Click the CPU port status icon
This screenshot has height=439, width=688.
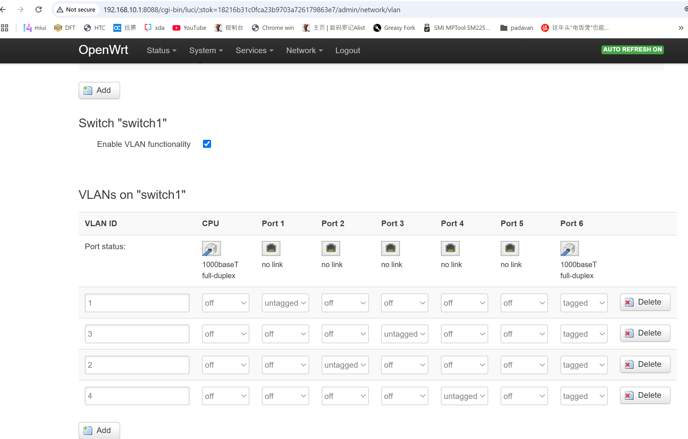[211, 248]
